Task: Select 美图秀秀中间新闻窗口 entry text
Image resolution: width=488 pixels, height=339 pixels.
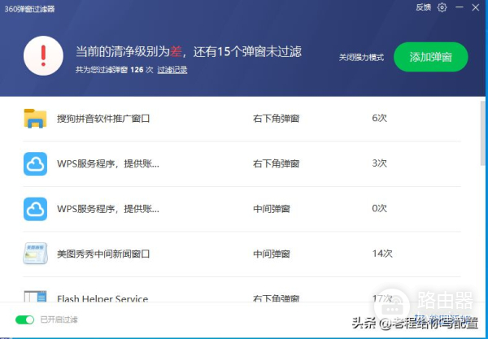Action: click(x=103, y=254)
